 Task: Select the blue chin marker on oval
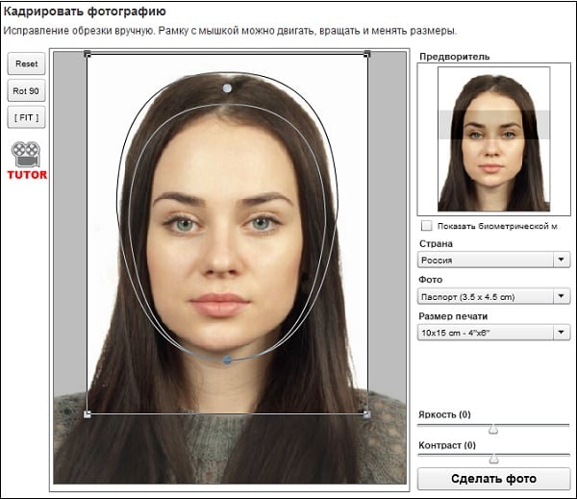(x=227, y=361)
